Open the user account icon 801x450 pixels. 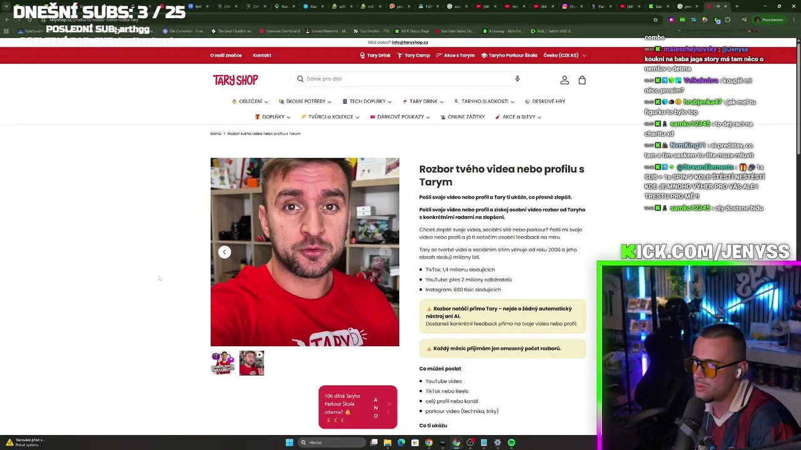point(564,80)
